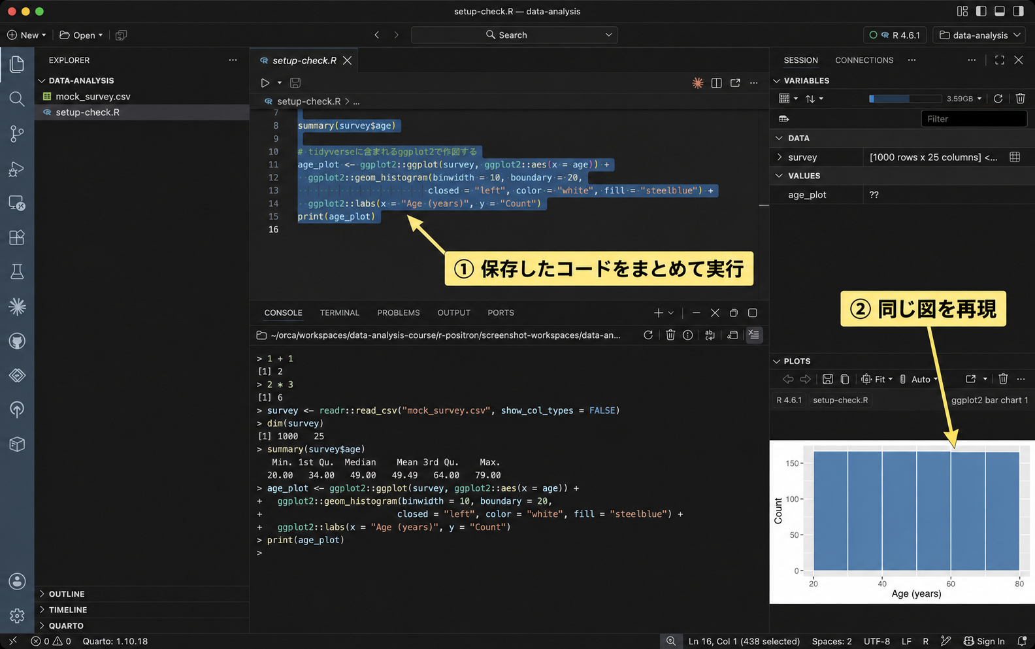Open the GitHub view in activity bar

pos(17,341)
